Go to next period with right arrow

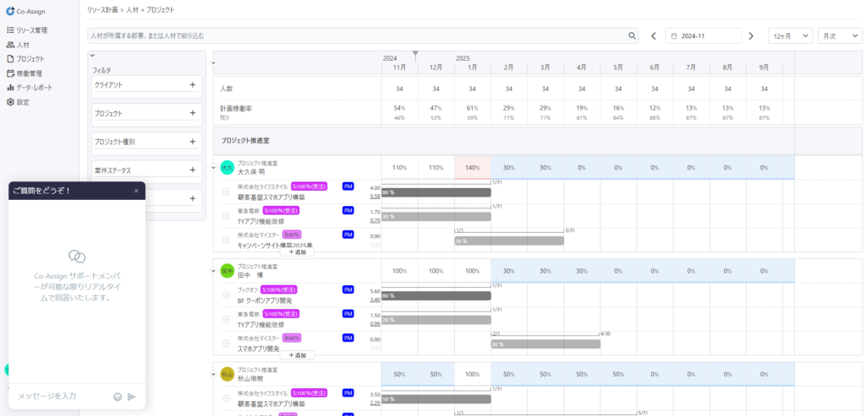pyautogui.click(x=751, y=35)
